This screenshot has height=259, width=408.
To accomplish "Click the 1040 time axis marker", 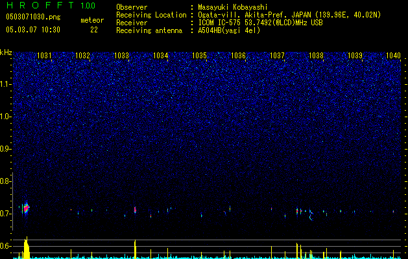I will pos(394,56).
